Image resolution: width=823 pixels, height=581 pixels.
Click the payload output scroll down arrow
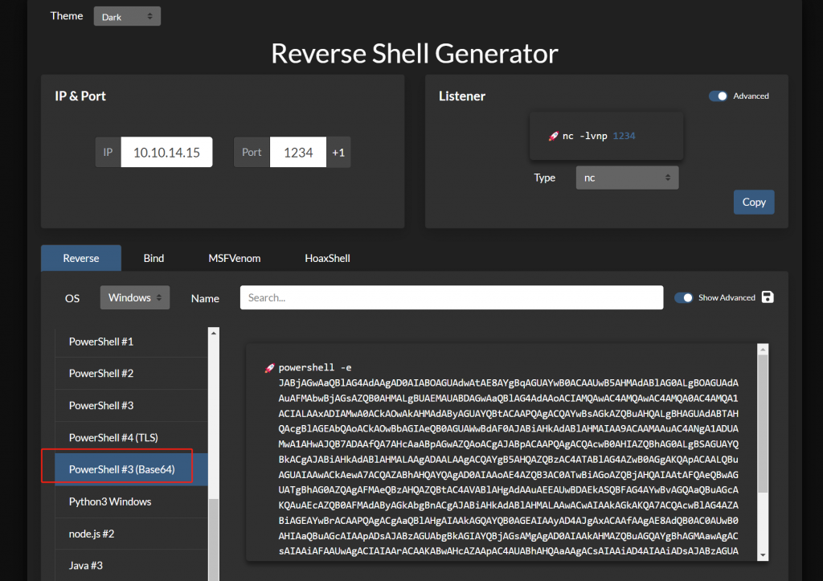click(764, 555)
